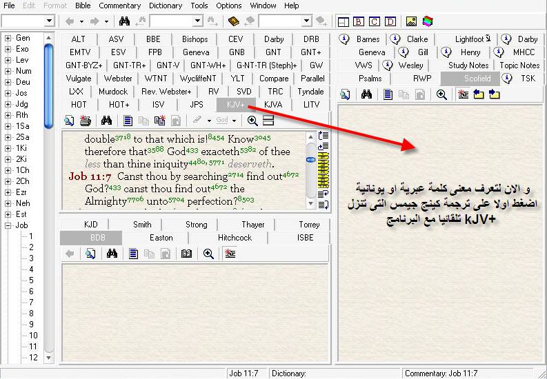The height and width of the screenshot is (379, 547).
Task: Click the info icon beside TSK tab
Action: pyautogui.click(x=506, y=78)
